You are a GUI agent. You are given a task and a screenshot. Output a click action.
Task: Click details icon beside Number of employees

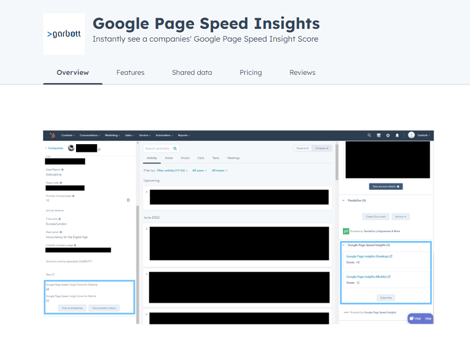[x=128, y=200]
